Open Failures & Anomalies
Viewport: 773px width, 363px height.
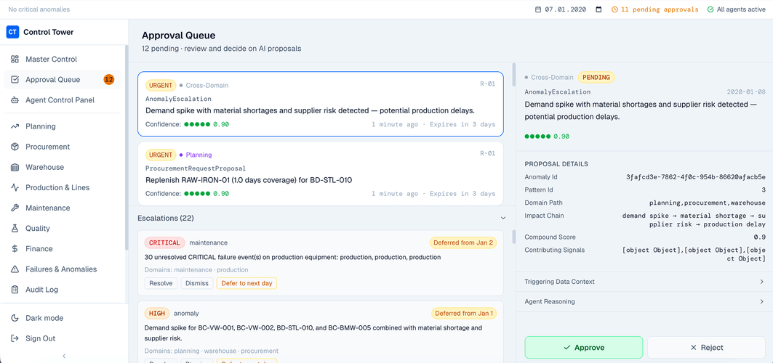(62, 269)
